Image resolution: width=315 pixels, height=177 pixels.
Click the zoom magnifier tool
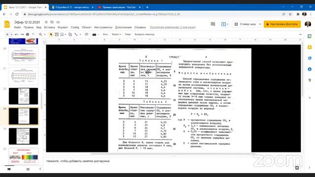(x=40, y=34)
